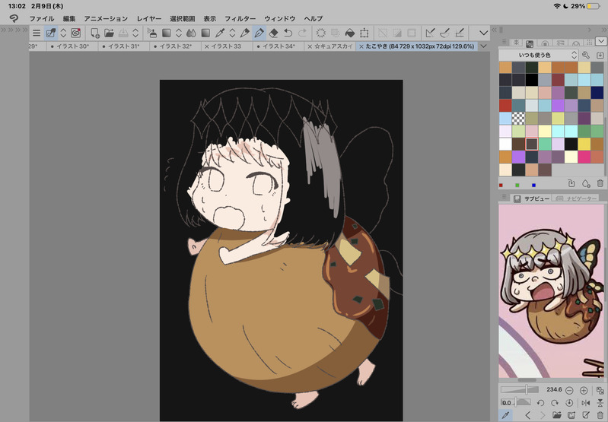Open the ヘルプ menu
This screenshot has width=608, height=422.
point(314,18)
